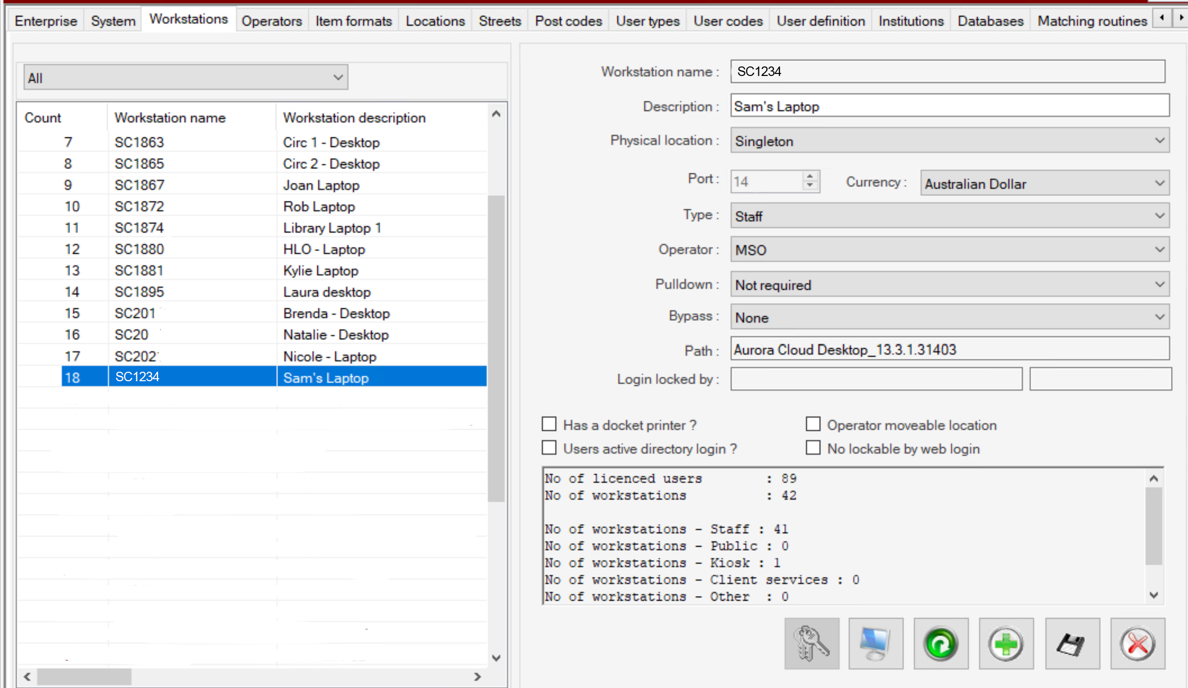Add new workstation with green plus icon

point(1006,644)
